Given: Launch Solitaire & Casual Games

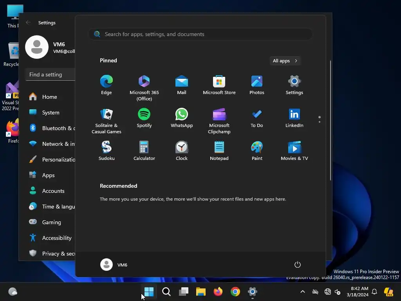Looking at the screenshot, I should click(107, 121).
